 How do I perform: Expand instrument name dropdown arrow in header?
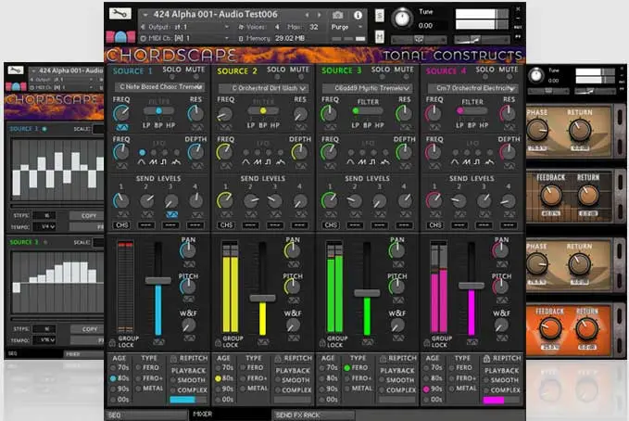pos(145,15)
